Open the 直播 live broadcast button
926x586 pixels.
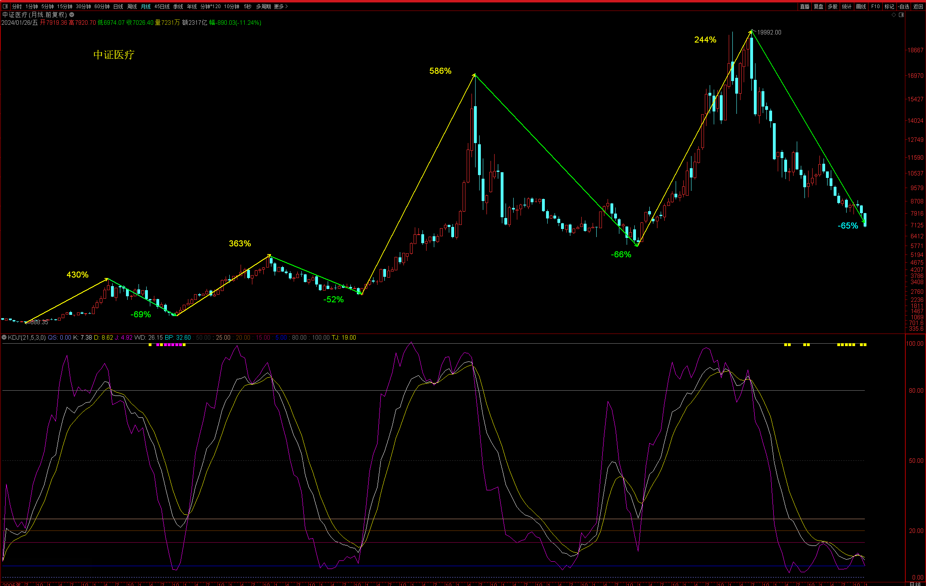(804, 6)
